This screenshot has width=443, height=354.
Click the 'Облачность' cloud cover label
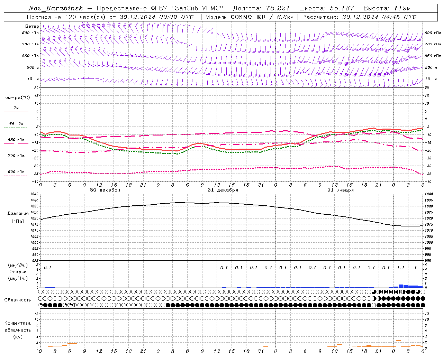(x=18, y=300)
